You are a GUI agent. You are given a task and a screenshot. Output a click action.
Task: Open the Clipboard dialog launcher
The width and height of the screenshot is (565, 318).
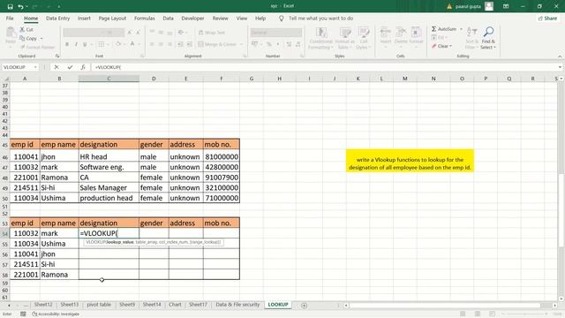pos(56,57)
